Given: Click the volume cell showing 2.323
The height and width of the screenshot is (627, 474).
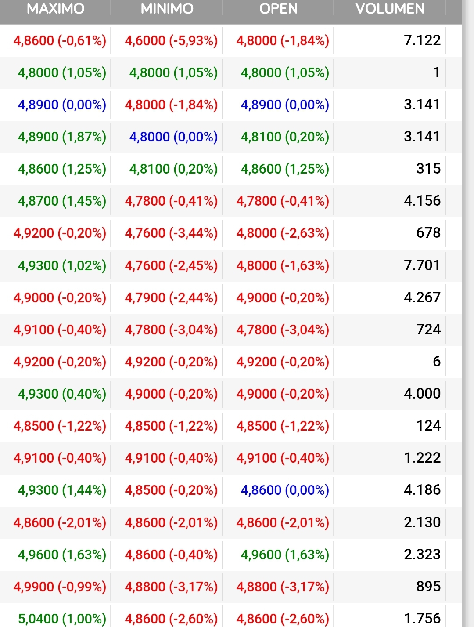Looking at the screenshot, I should tap(422, 554).
